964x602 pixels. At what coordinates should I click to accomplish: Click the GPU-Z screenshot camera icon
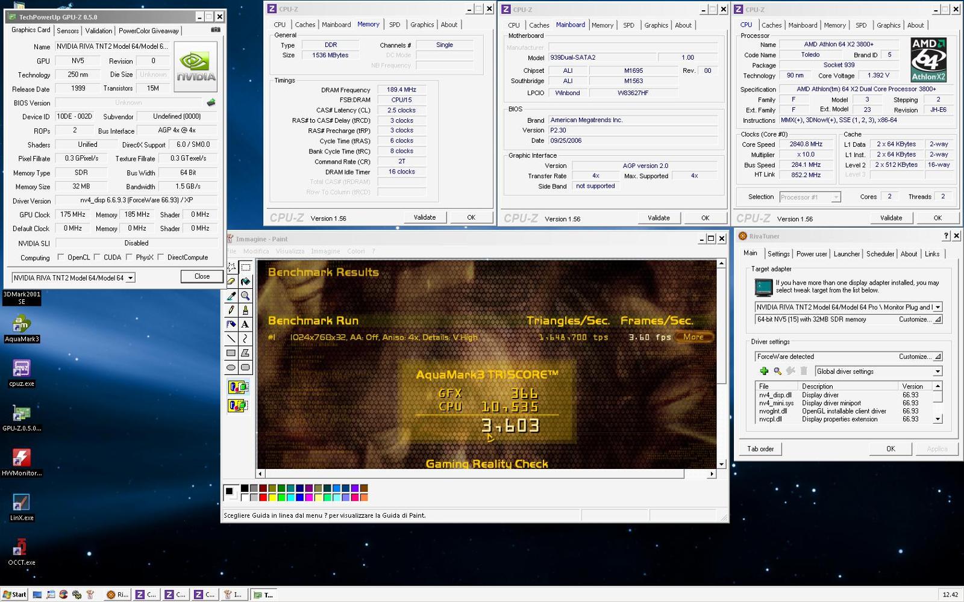(216, 29)
